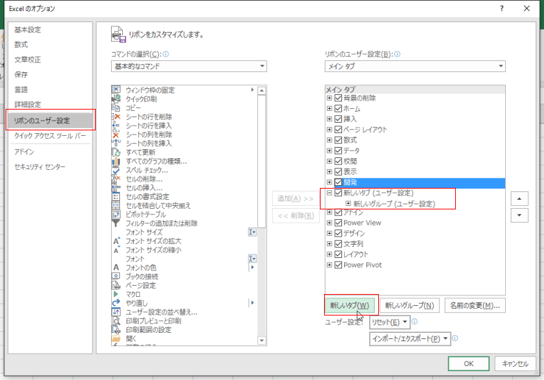Click the Delete Cells (セルの削除) icon
This screenshot has height=380, width=544.
[116, 179]
